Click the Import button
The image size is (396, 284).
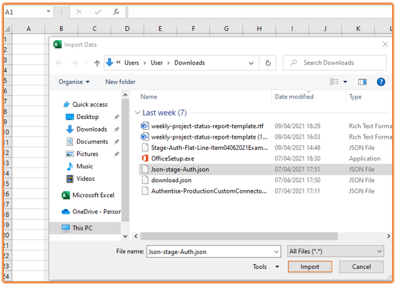pos(310,267)
